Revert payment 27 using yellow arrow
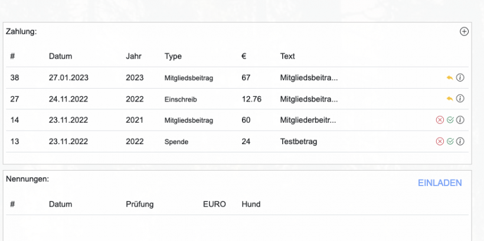Screen dimensions: 484x241 pyautogui.click(x=450, y=99)
